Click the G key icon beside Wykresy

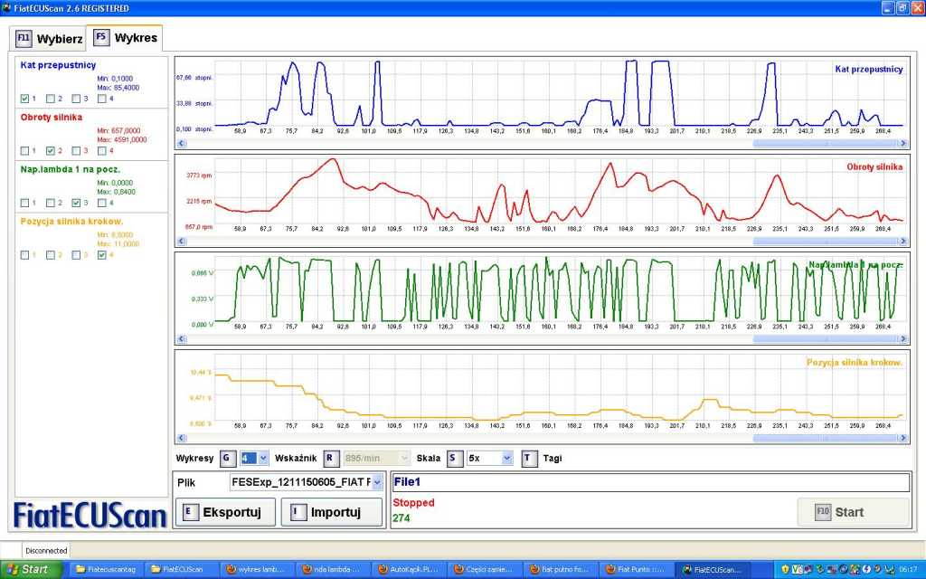click(x=227, y=458)
